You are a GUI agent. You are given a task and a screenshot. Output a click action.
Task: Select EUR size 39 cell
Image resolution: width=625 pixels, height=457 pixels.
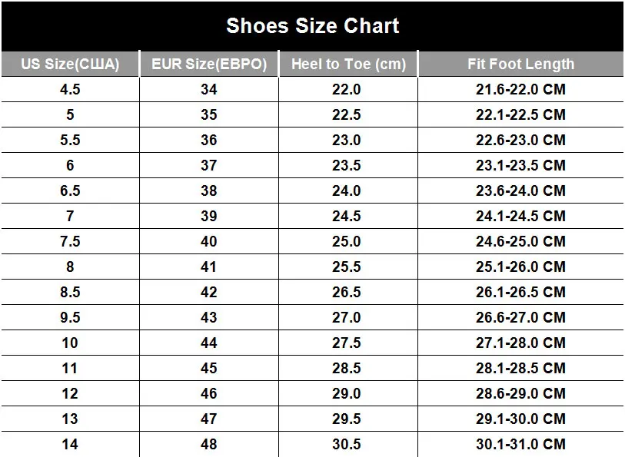click(x=209, y=216)
